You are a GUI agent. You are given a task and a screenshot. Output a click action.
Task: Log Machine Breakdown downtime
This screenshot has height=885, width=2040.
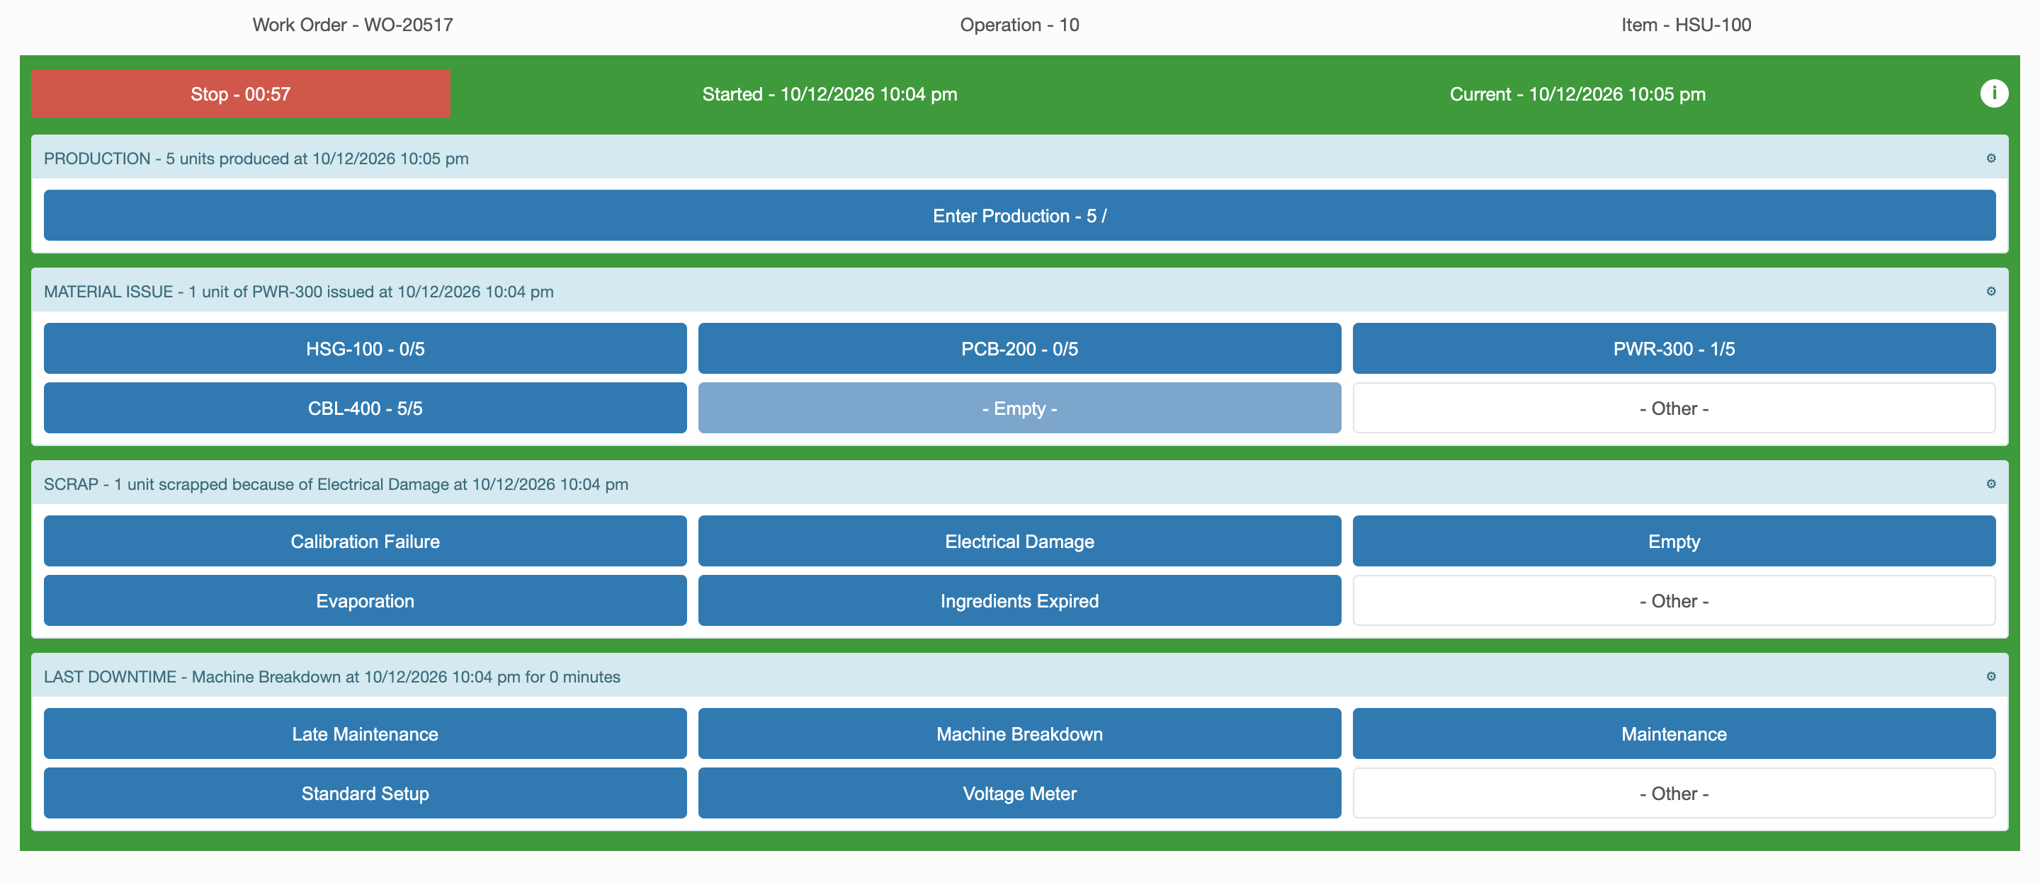(x=1019, y=733)
